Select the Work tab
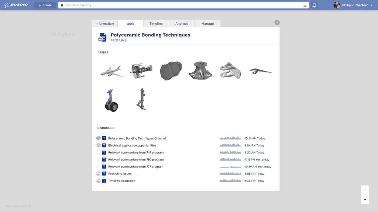 pyautogui.click(x=130, y=24)
